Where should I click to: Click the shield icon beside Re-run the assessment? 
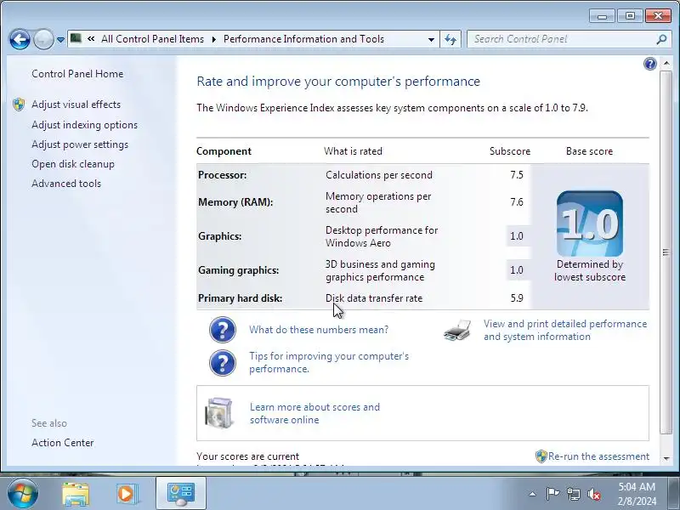pyautogui.click(x=541, y=456)
